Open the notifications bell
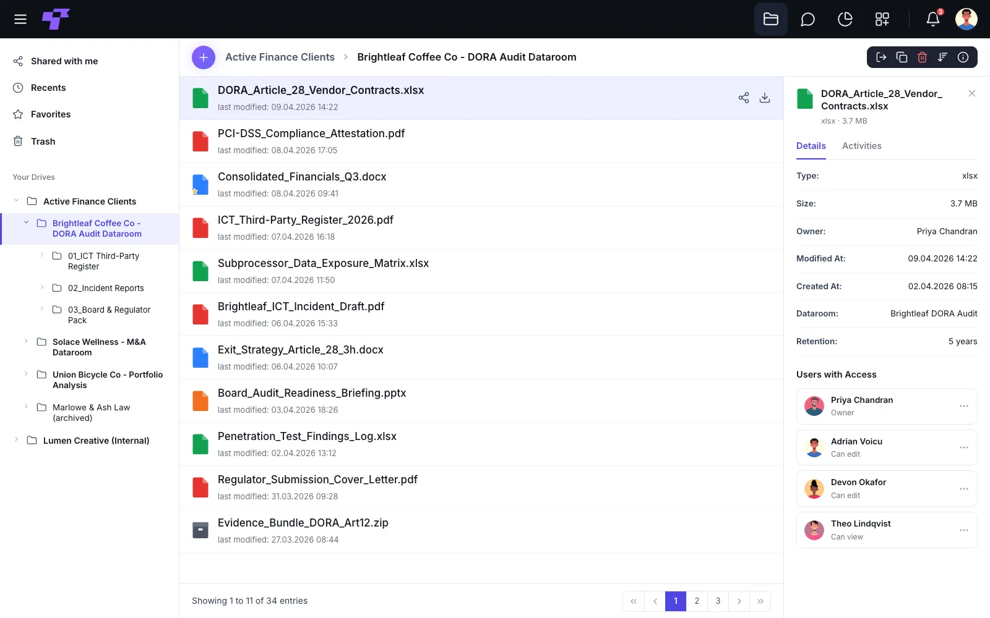 [x=933, y=20]
